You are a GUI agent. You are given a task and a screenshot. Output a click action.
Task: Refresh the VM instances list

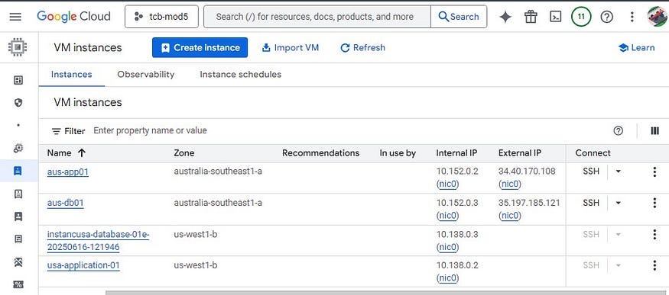pyautogui.click(x=362, y=47)
